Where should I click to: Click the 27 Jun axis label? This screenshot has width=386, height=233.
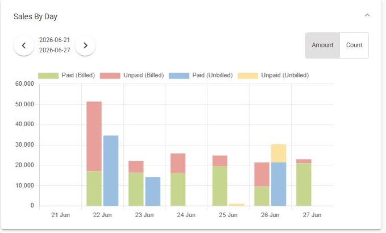[312, 215]
